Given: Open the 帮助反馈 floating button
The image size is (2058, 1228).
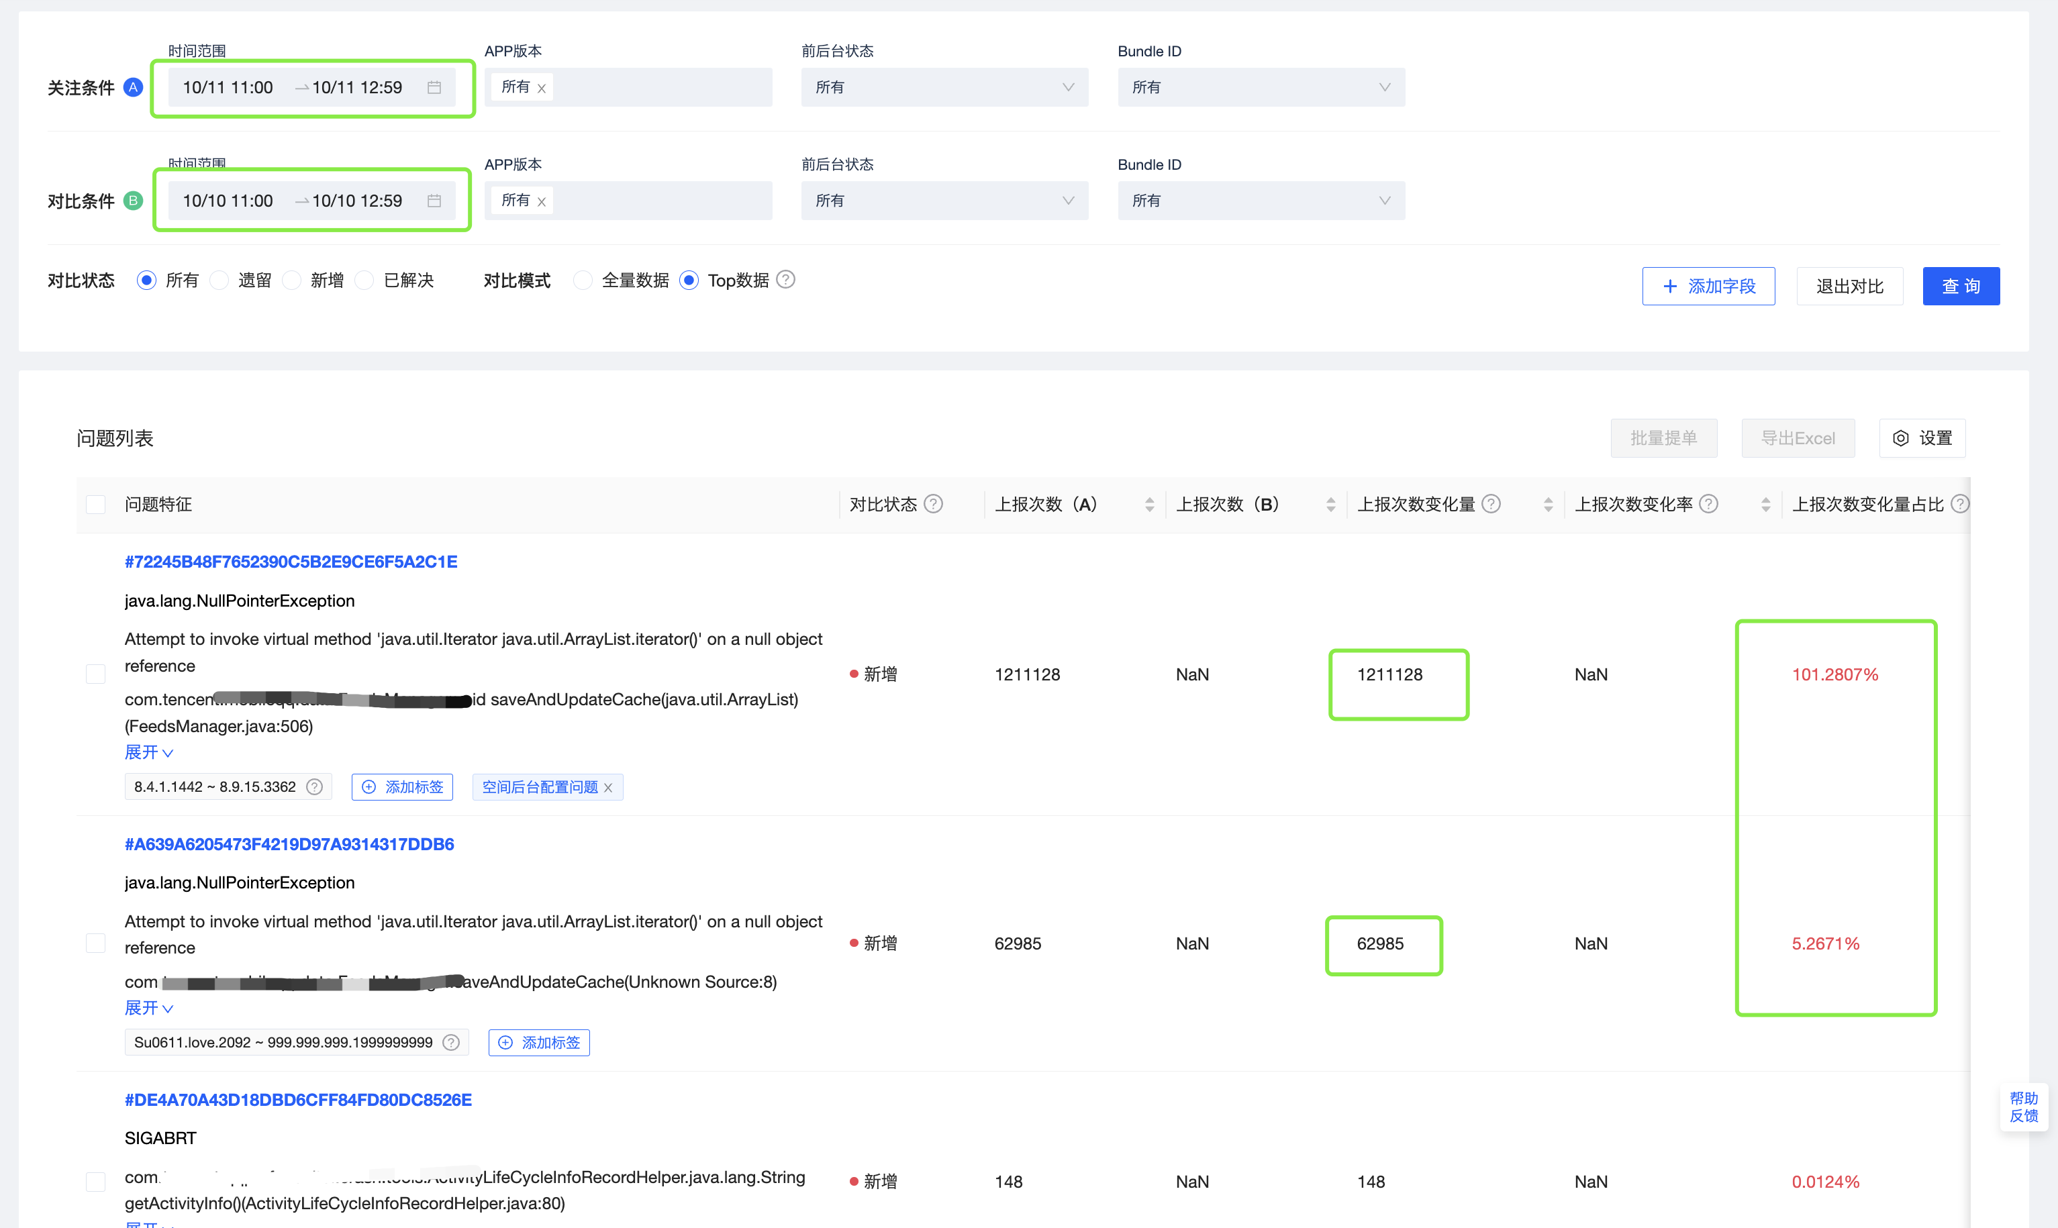Looking at the screenshot, I should 2024,1107.
